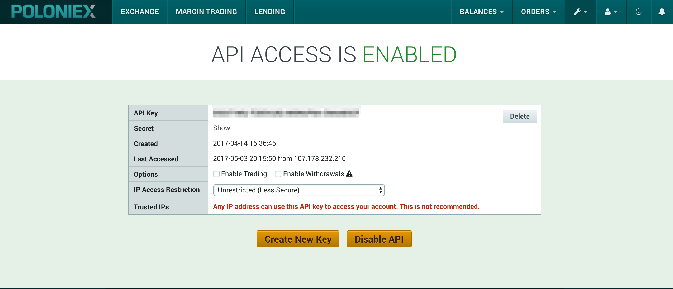Open notifications via the bell icon
The height and width of the screenshot is (289, 673).
point(662,12)
